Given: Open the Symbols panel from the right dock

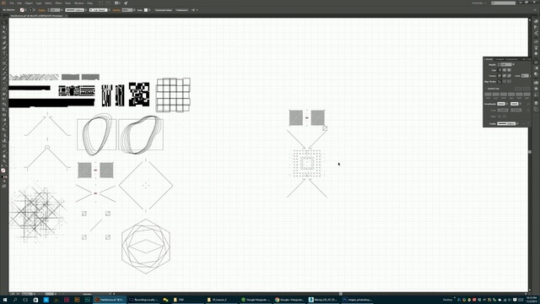Looking at the screenshot, I should point(536,53).
